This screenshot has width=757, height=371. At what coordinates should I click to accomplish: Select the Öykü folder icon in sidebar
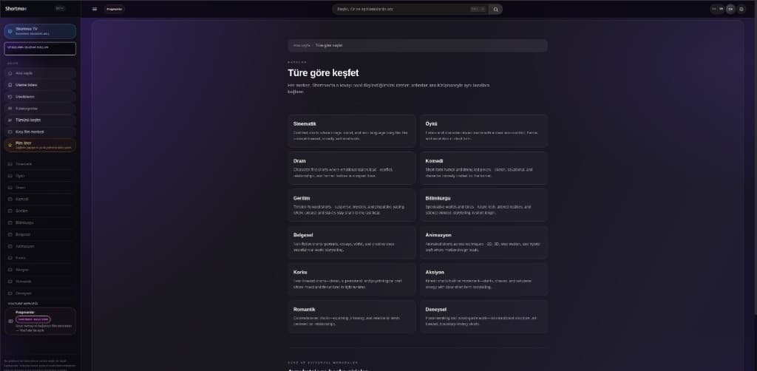10,176
